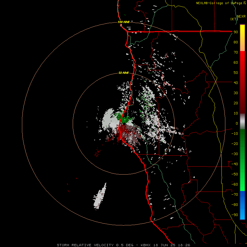This screenshot has height=247, width=247.
Task: Click the -30 value on the velocity scale
Action: pyautogui.click(x=235, y=154)
